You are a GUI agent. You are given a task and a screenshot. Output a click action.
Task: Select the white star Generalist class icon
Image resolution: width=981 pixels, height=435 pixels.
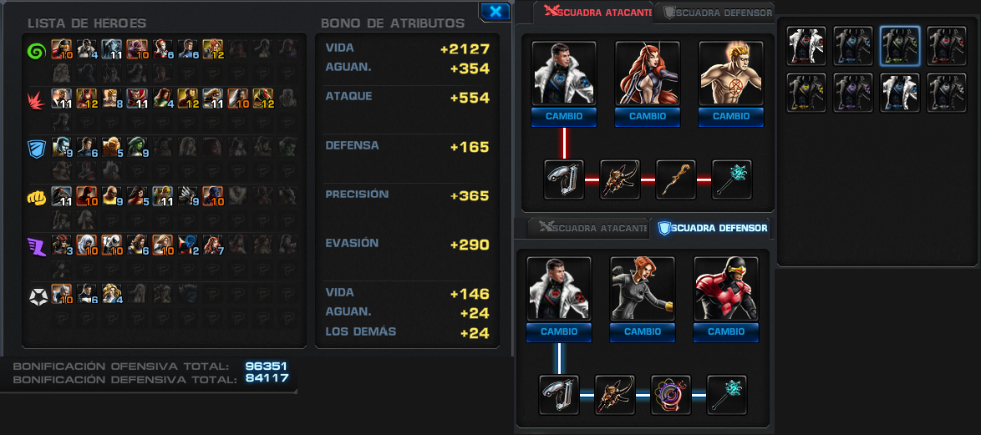coord(38,296)
